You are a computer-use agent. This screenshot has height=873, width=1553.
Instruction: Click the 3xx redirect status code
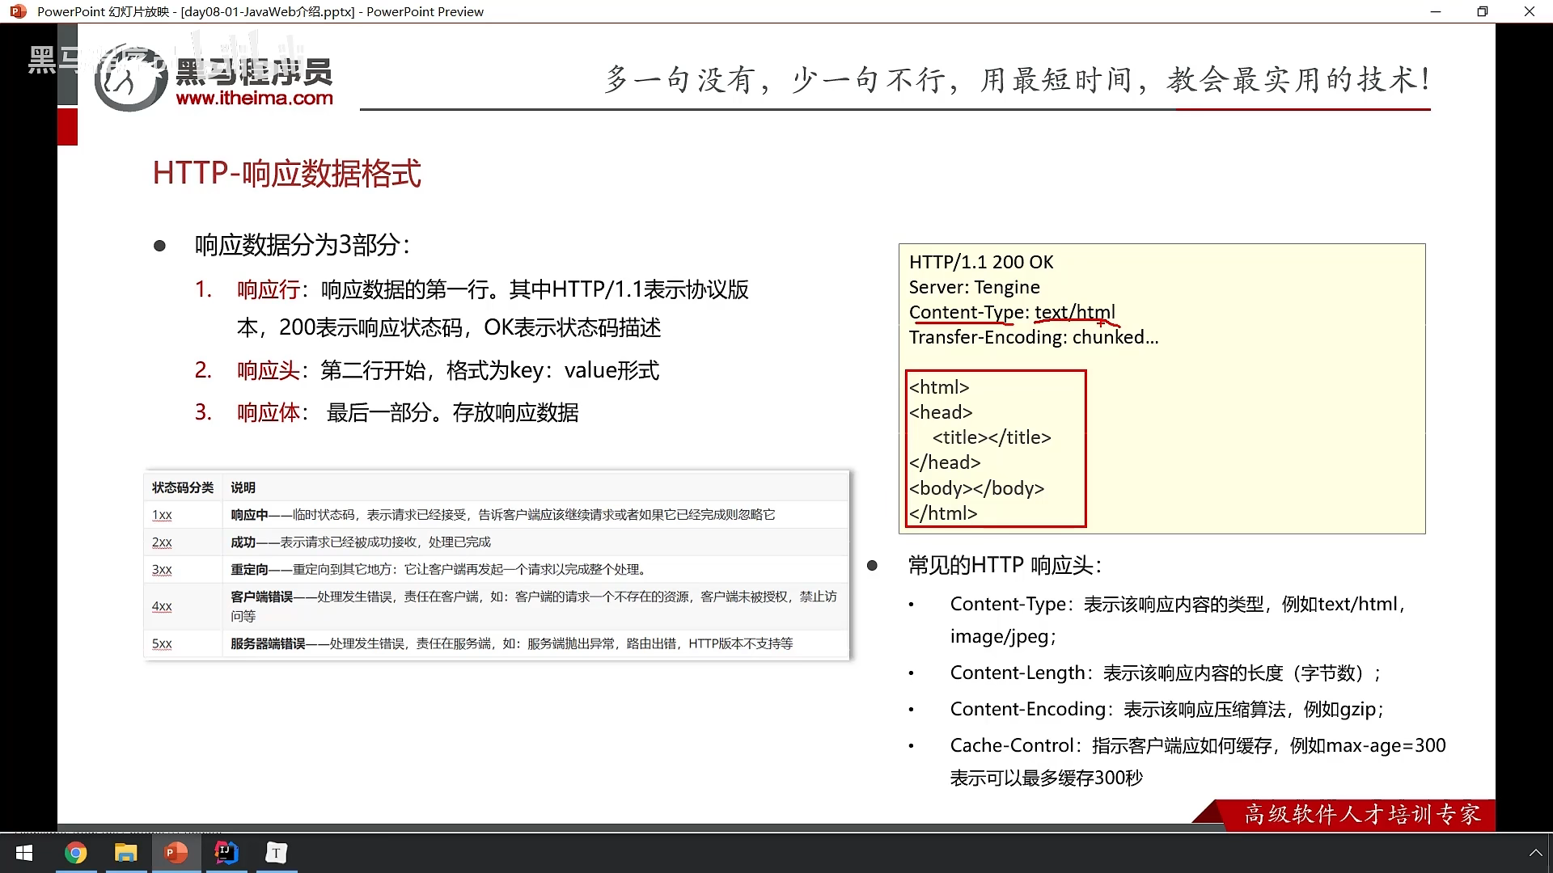(x=162, y=570)
